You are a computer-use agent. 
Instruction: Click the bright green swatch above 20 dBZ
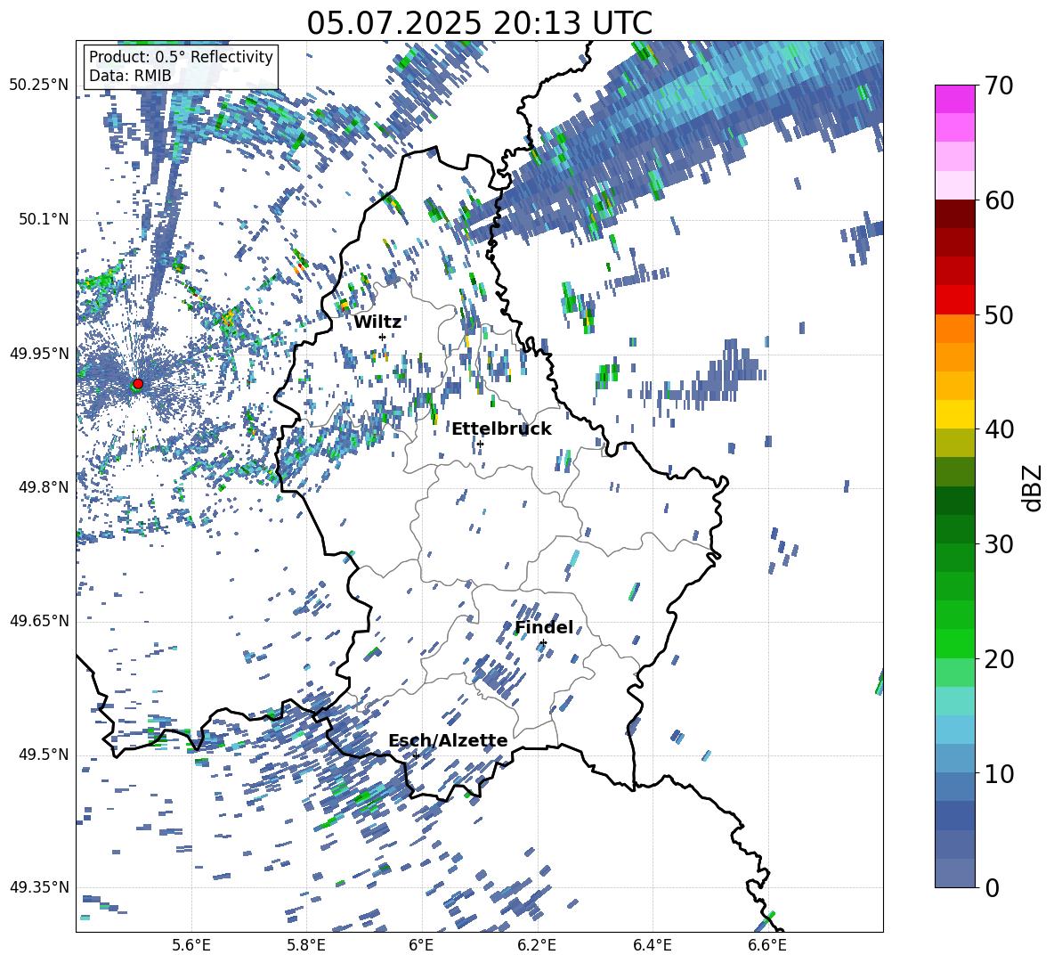pyautogui.click(x=954, y=643)
